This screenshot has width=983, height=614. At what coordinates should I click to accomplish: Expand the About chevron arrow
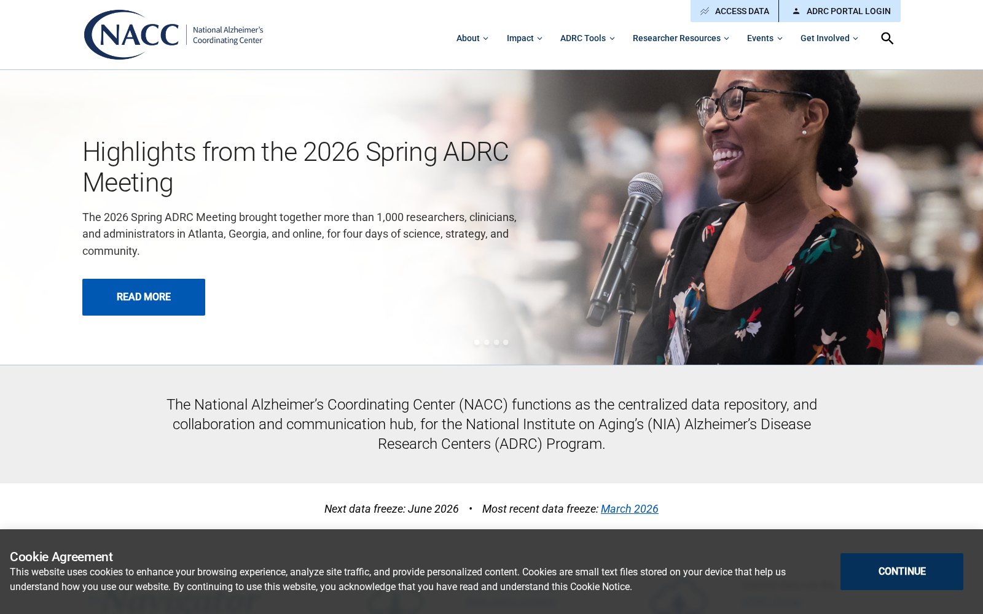point(485,39)
